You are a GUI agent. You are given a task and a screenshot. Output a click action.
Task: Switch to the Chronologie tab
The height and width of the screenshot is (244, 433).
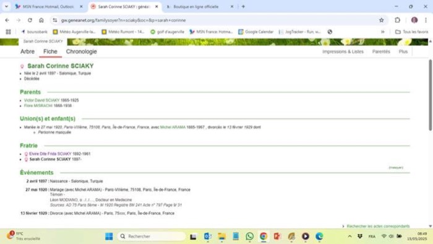point(81,51)
